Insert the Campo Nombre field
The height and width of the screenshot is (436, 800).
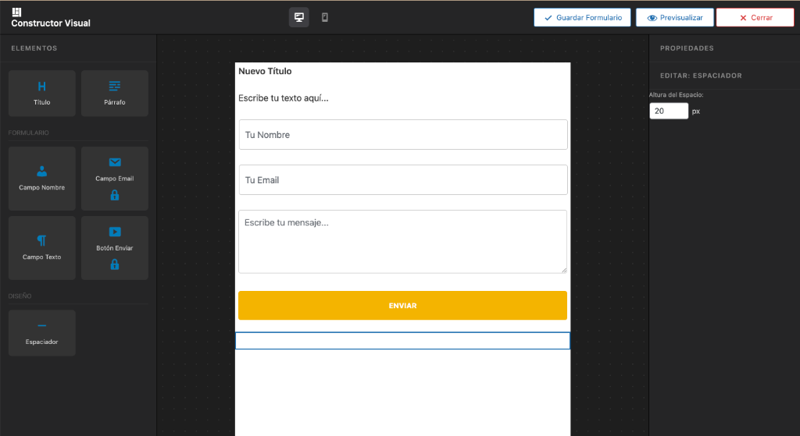(x=41, y=178)
